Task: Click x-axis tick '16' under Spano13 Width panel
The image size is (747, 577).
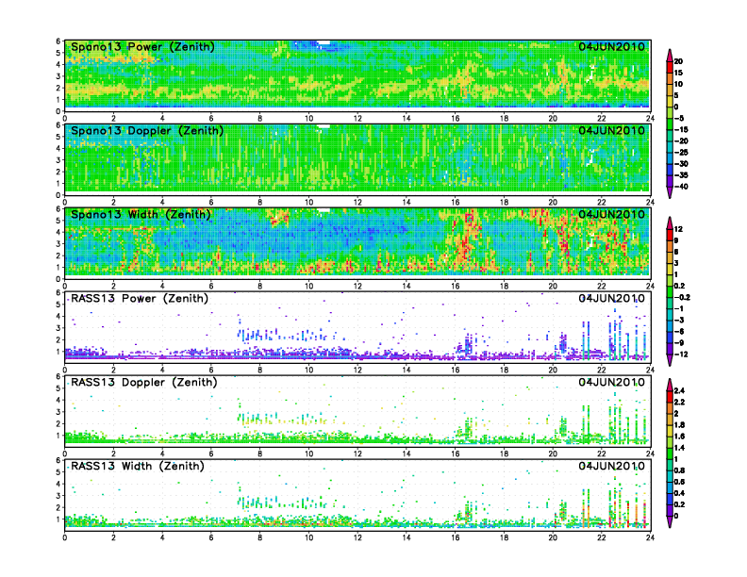Action: (x=456, y=286)
